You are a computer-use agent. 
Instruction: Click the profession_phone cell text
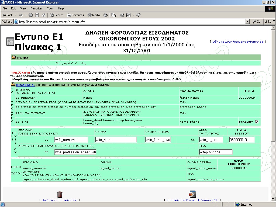[193, 107]
